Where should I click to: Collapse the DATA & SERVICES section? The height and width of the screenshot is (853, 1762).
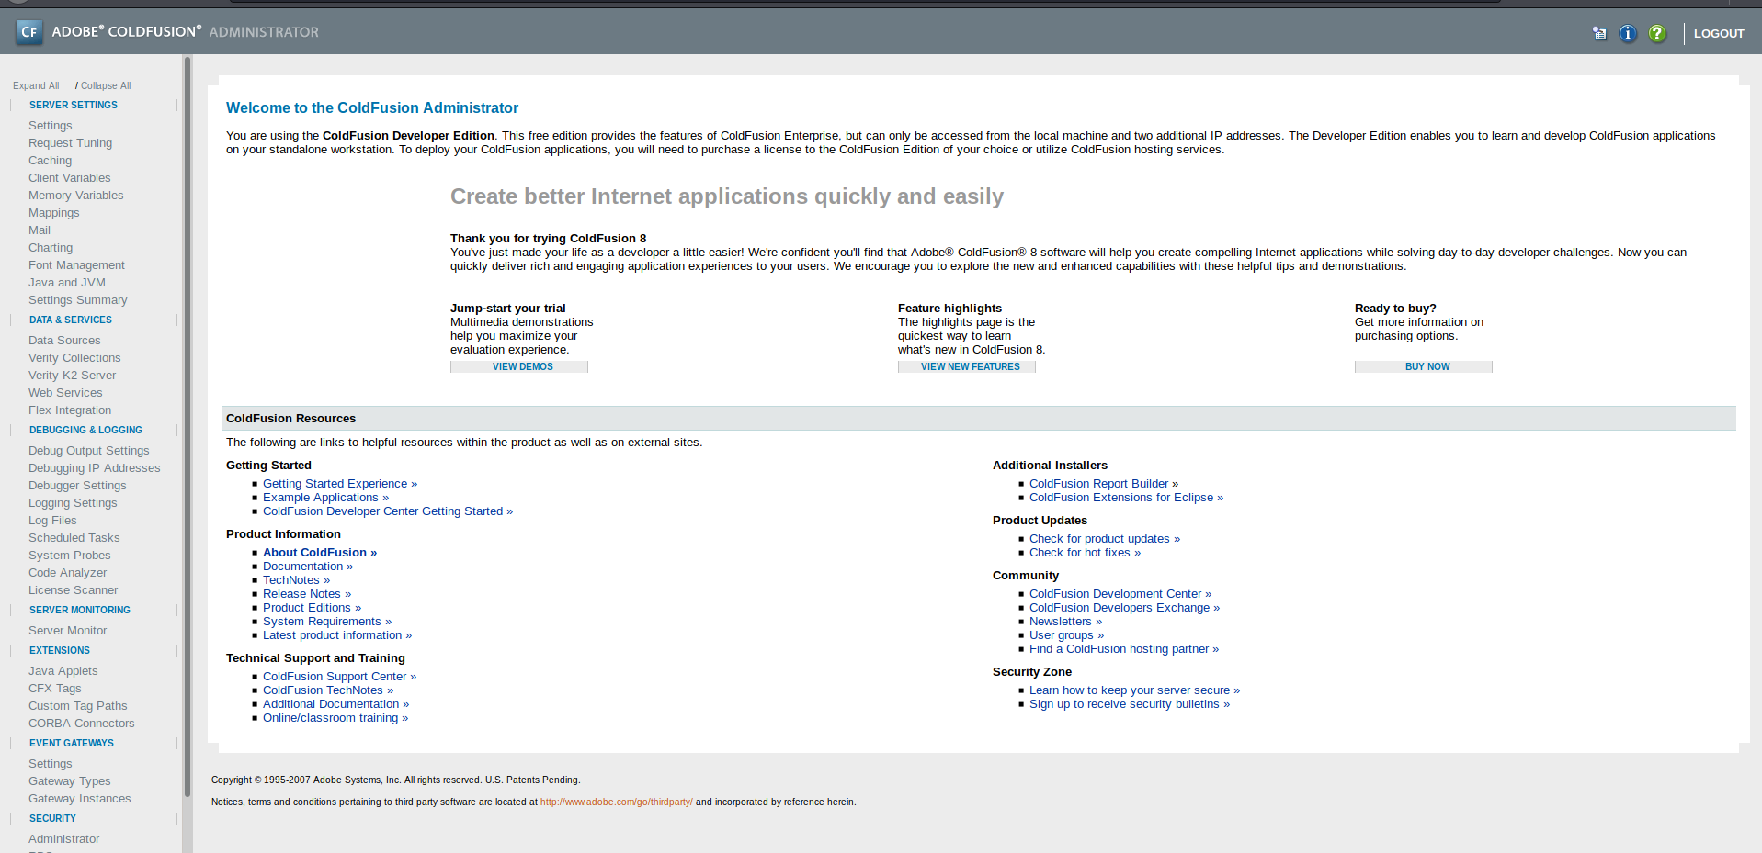(x=71, y=320)
